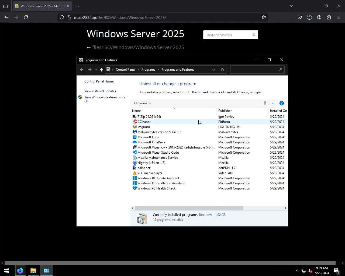345x276 pixels.
Task: Open the Firefox extensions puzzle icon
Action: (x=329, y=17)
